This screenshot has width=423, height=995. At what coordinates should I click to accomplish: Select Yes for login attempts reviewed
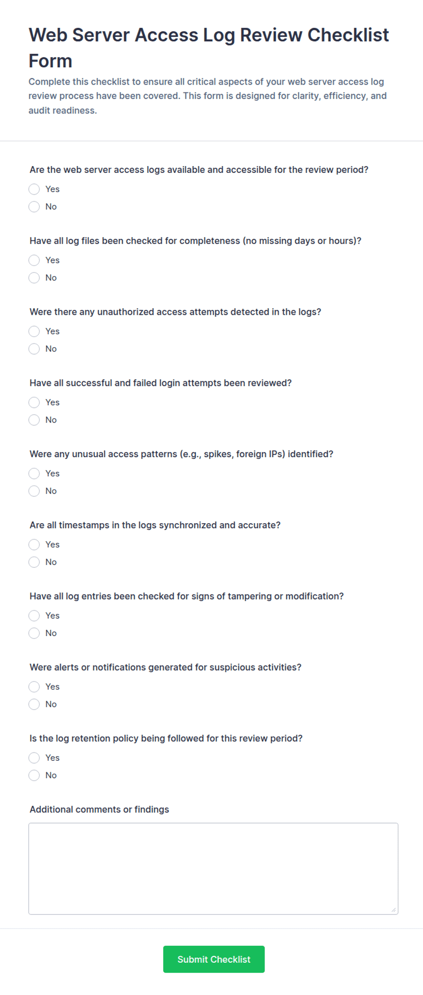[34, 402]
